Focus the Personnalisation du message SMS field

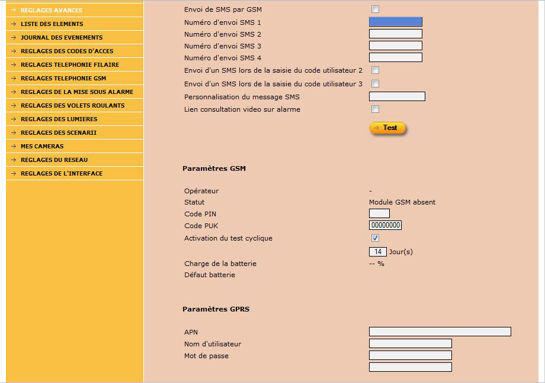point(397,96)
